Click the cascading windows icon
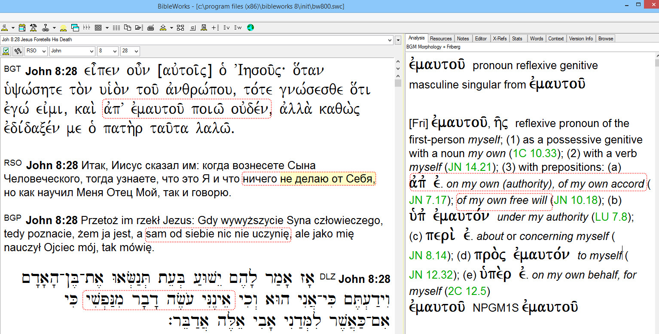Image resolution: width=659 pixels, height=334 pixels. tap(75, 28)
